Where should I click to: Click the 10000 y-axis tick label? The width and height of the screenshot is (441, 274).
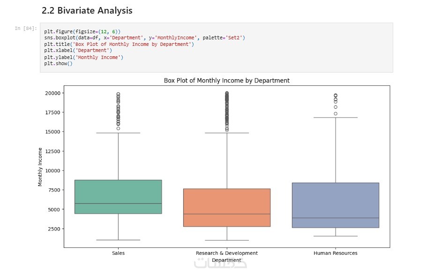(52, 170)
